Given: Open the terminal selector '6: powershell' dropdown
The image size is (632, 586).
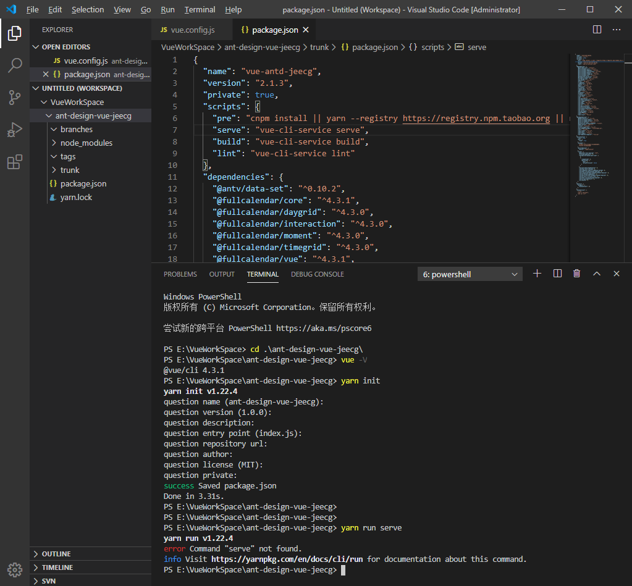Looking at the screenshot, I should 470,274.
